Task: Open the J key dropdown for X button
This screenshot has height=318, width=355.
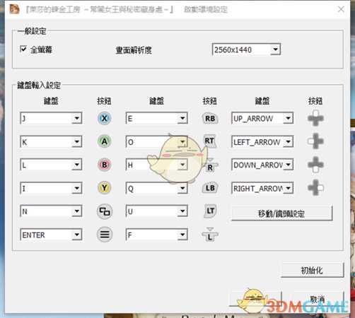Action: pyautogui.click(x=51, y=118)
